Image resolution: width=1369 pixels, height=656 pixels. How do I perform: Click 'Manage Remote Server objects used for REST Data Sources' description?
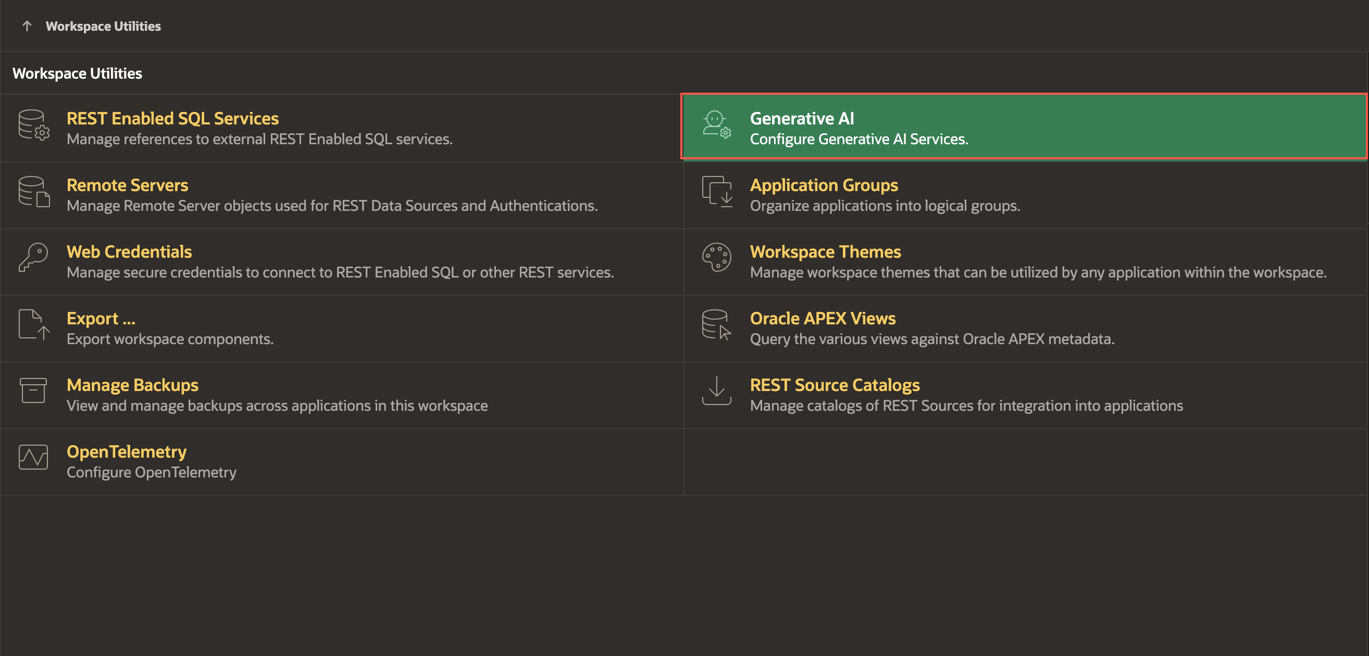coord(332,206)
